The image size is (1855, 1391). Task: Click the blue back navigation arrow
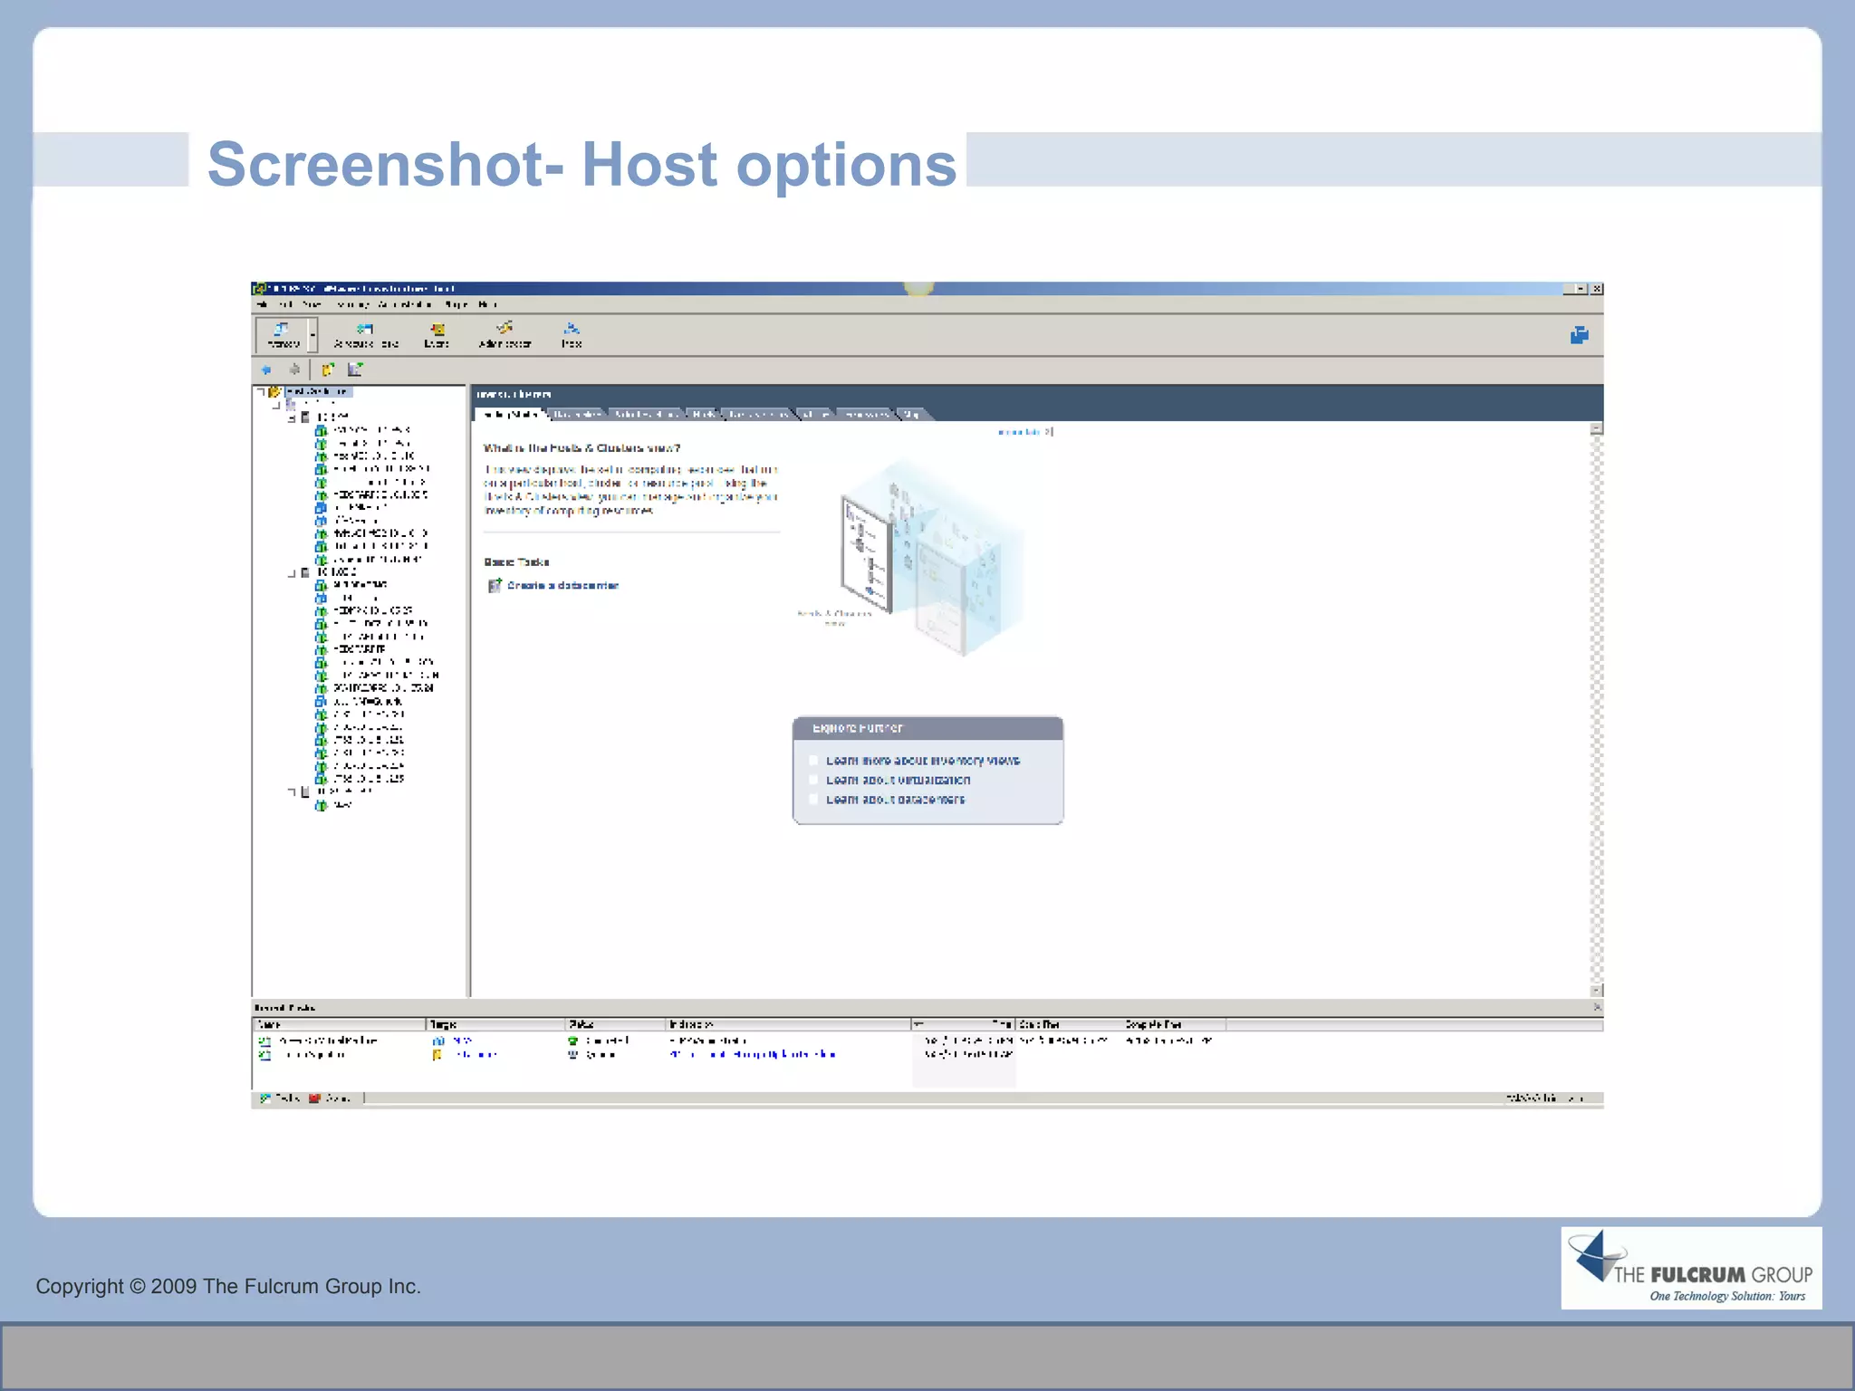[266, 369]
